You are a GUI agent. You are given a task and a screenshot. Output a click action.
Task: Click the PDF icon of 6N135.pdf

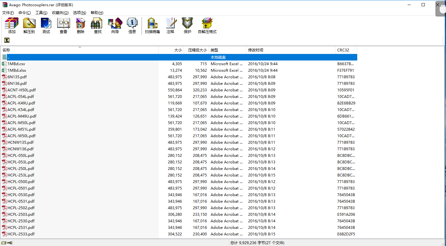click(4, 77)
